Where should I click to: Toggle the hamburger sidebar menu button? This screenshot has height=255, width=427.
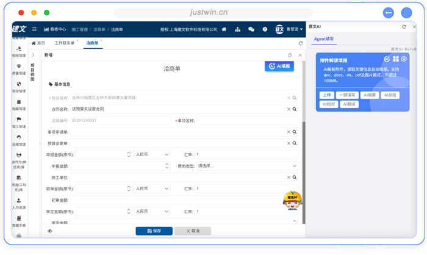point(34,29)
